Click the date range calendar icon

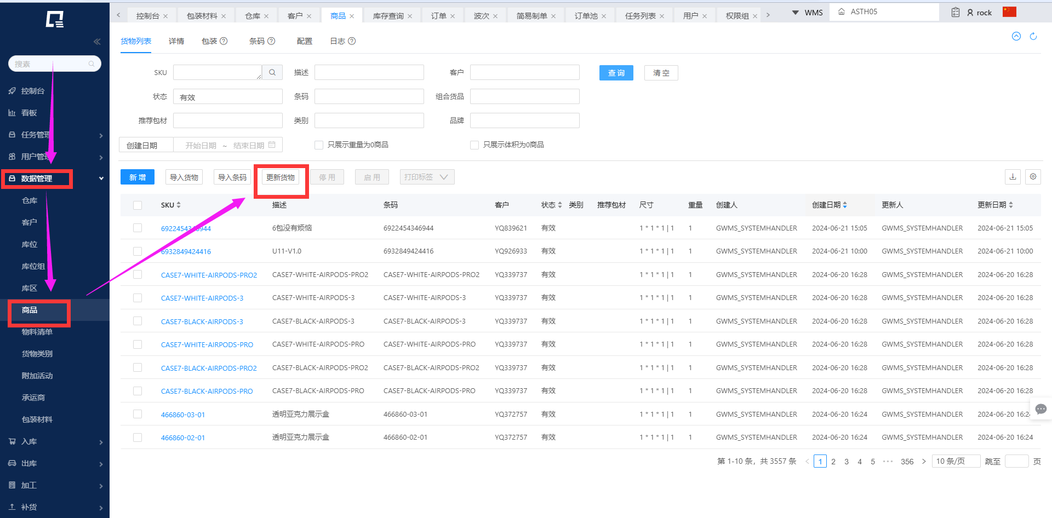click(272, 145)
